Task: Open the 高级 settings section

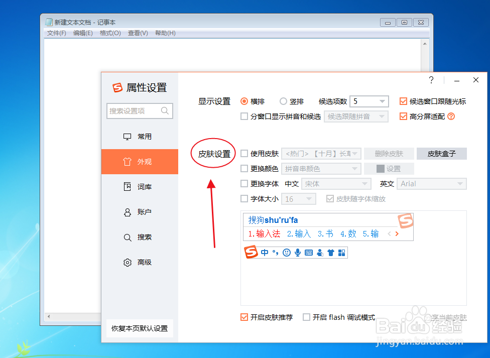Action: (140, 262)
